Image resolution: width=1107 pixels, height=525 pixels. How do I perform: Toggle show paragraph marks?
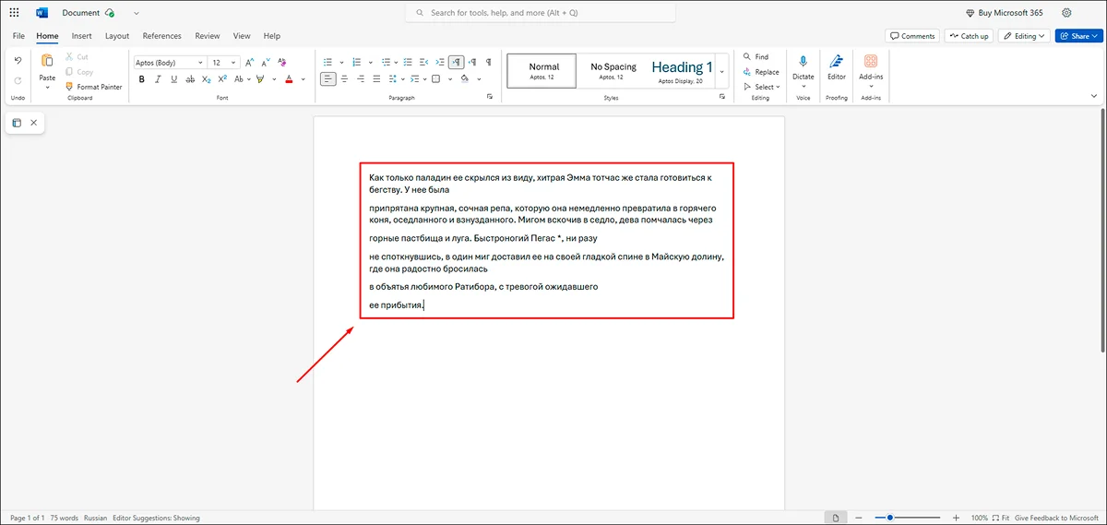(489, 62)
